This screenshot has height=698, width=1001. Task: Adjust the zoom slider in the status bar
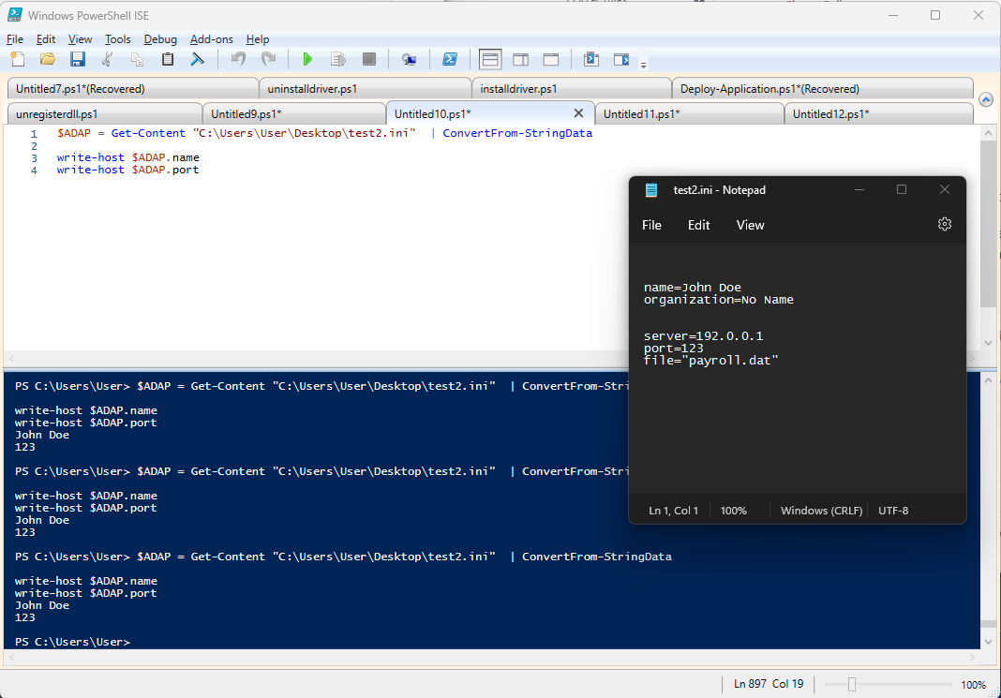[852, 685]
